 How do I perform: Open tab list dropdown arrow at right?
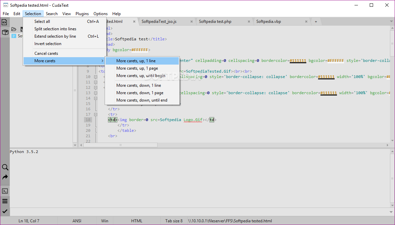(391, 22)
